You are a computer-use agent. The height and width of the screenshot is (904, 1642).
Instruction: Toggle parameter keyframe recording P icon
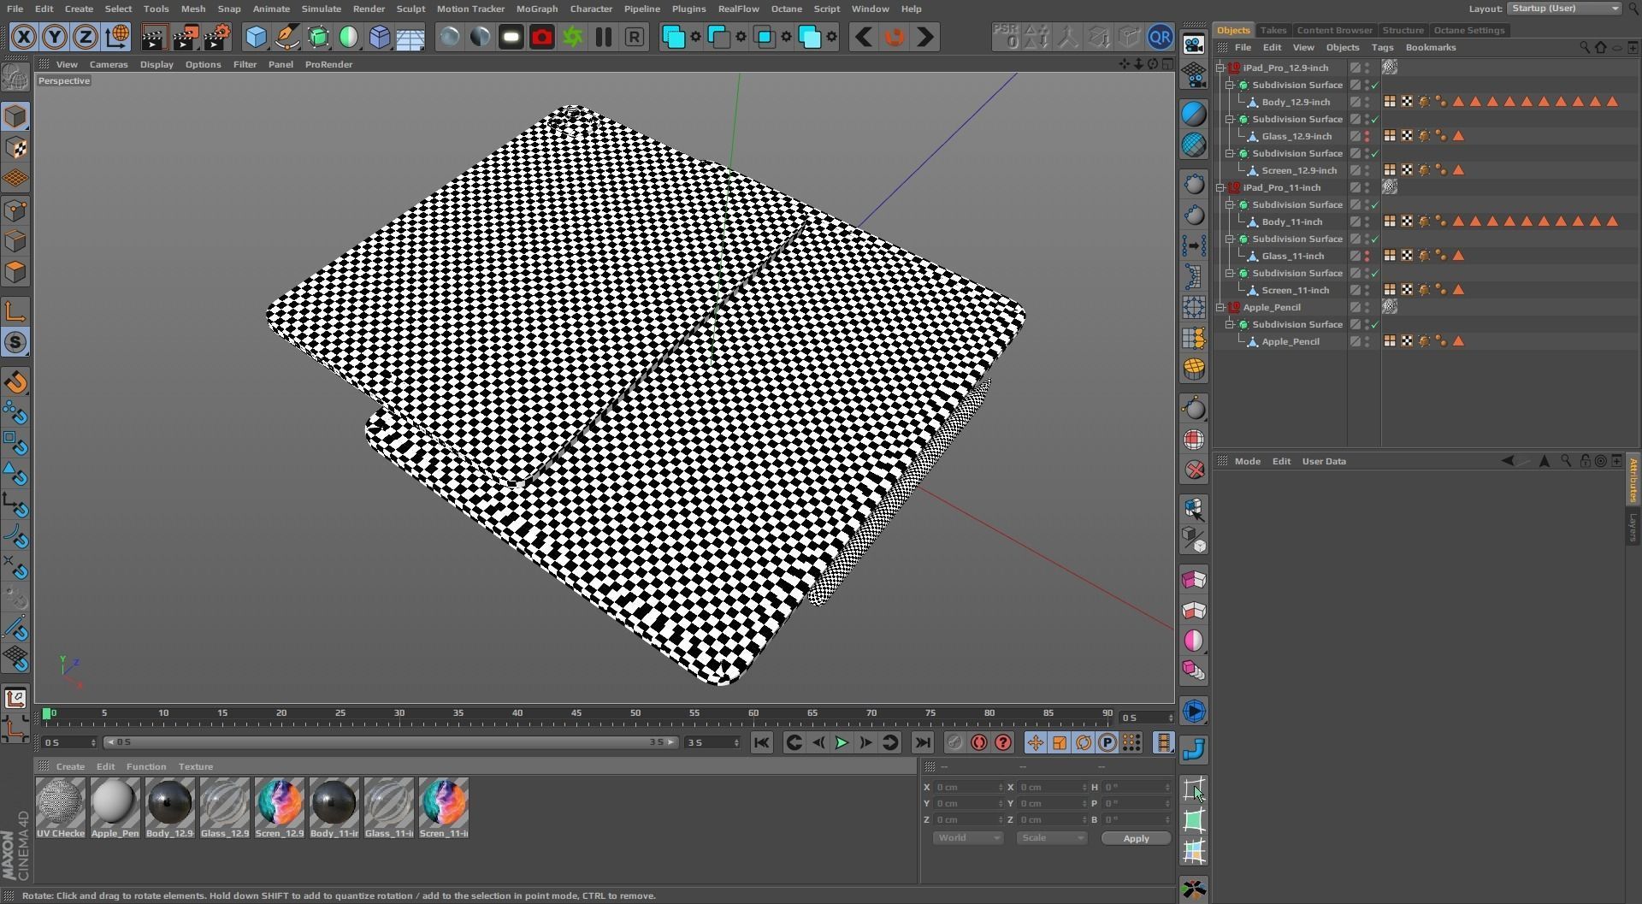(x=1107, y=742)
